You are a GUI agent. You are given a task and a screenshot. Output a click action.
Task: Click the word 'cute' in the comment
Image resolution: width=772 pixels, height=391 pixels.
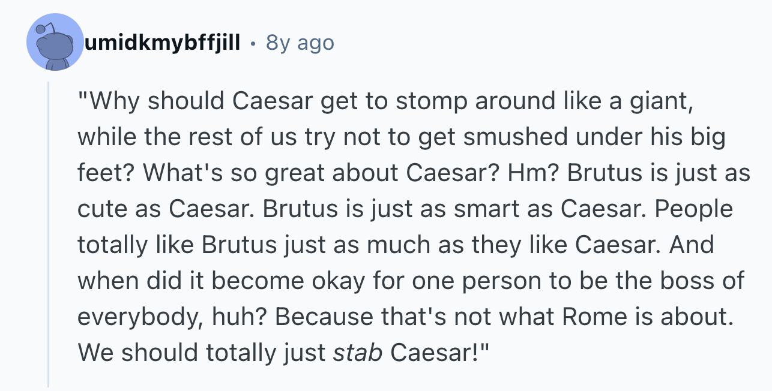click(x=100, y=209)
